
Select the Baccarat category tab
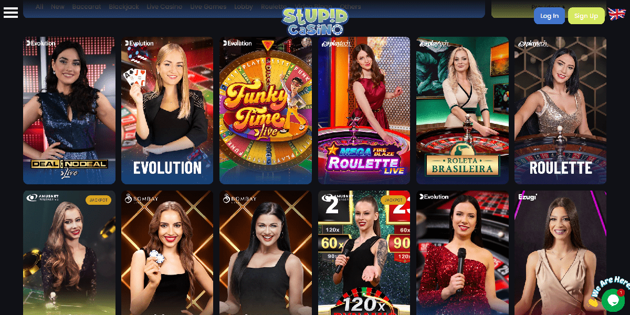click(x=87, y=7)
